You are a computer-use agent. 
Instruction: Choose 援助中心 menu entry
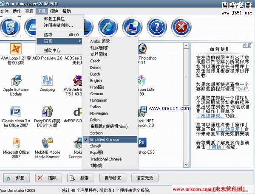pyautogui.click(x=59, y=51)
